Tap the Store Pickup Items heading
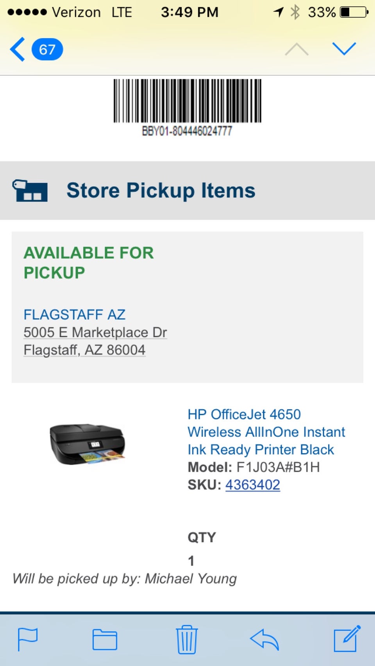 coord(161,191)
